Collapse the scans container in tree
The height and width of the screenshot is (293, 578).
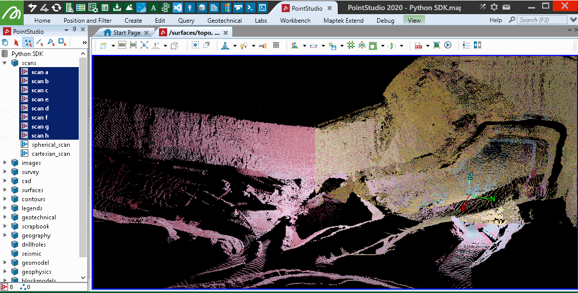5,63
